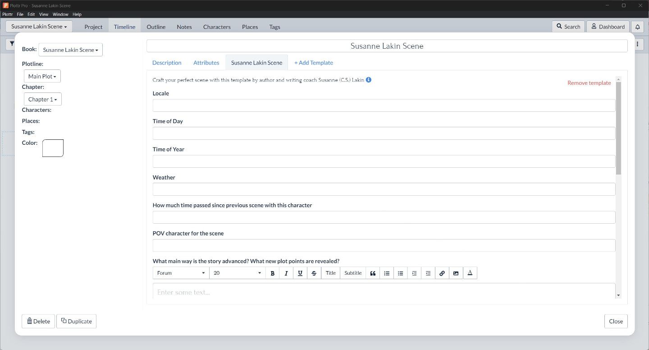
Task: Increase indent in the editor
Action: point(414,273)
